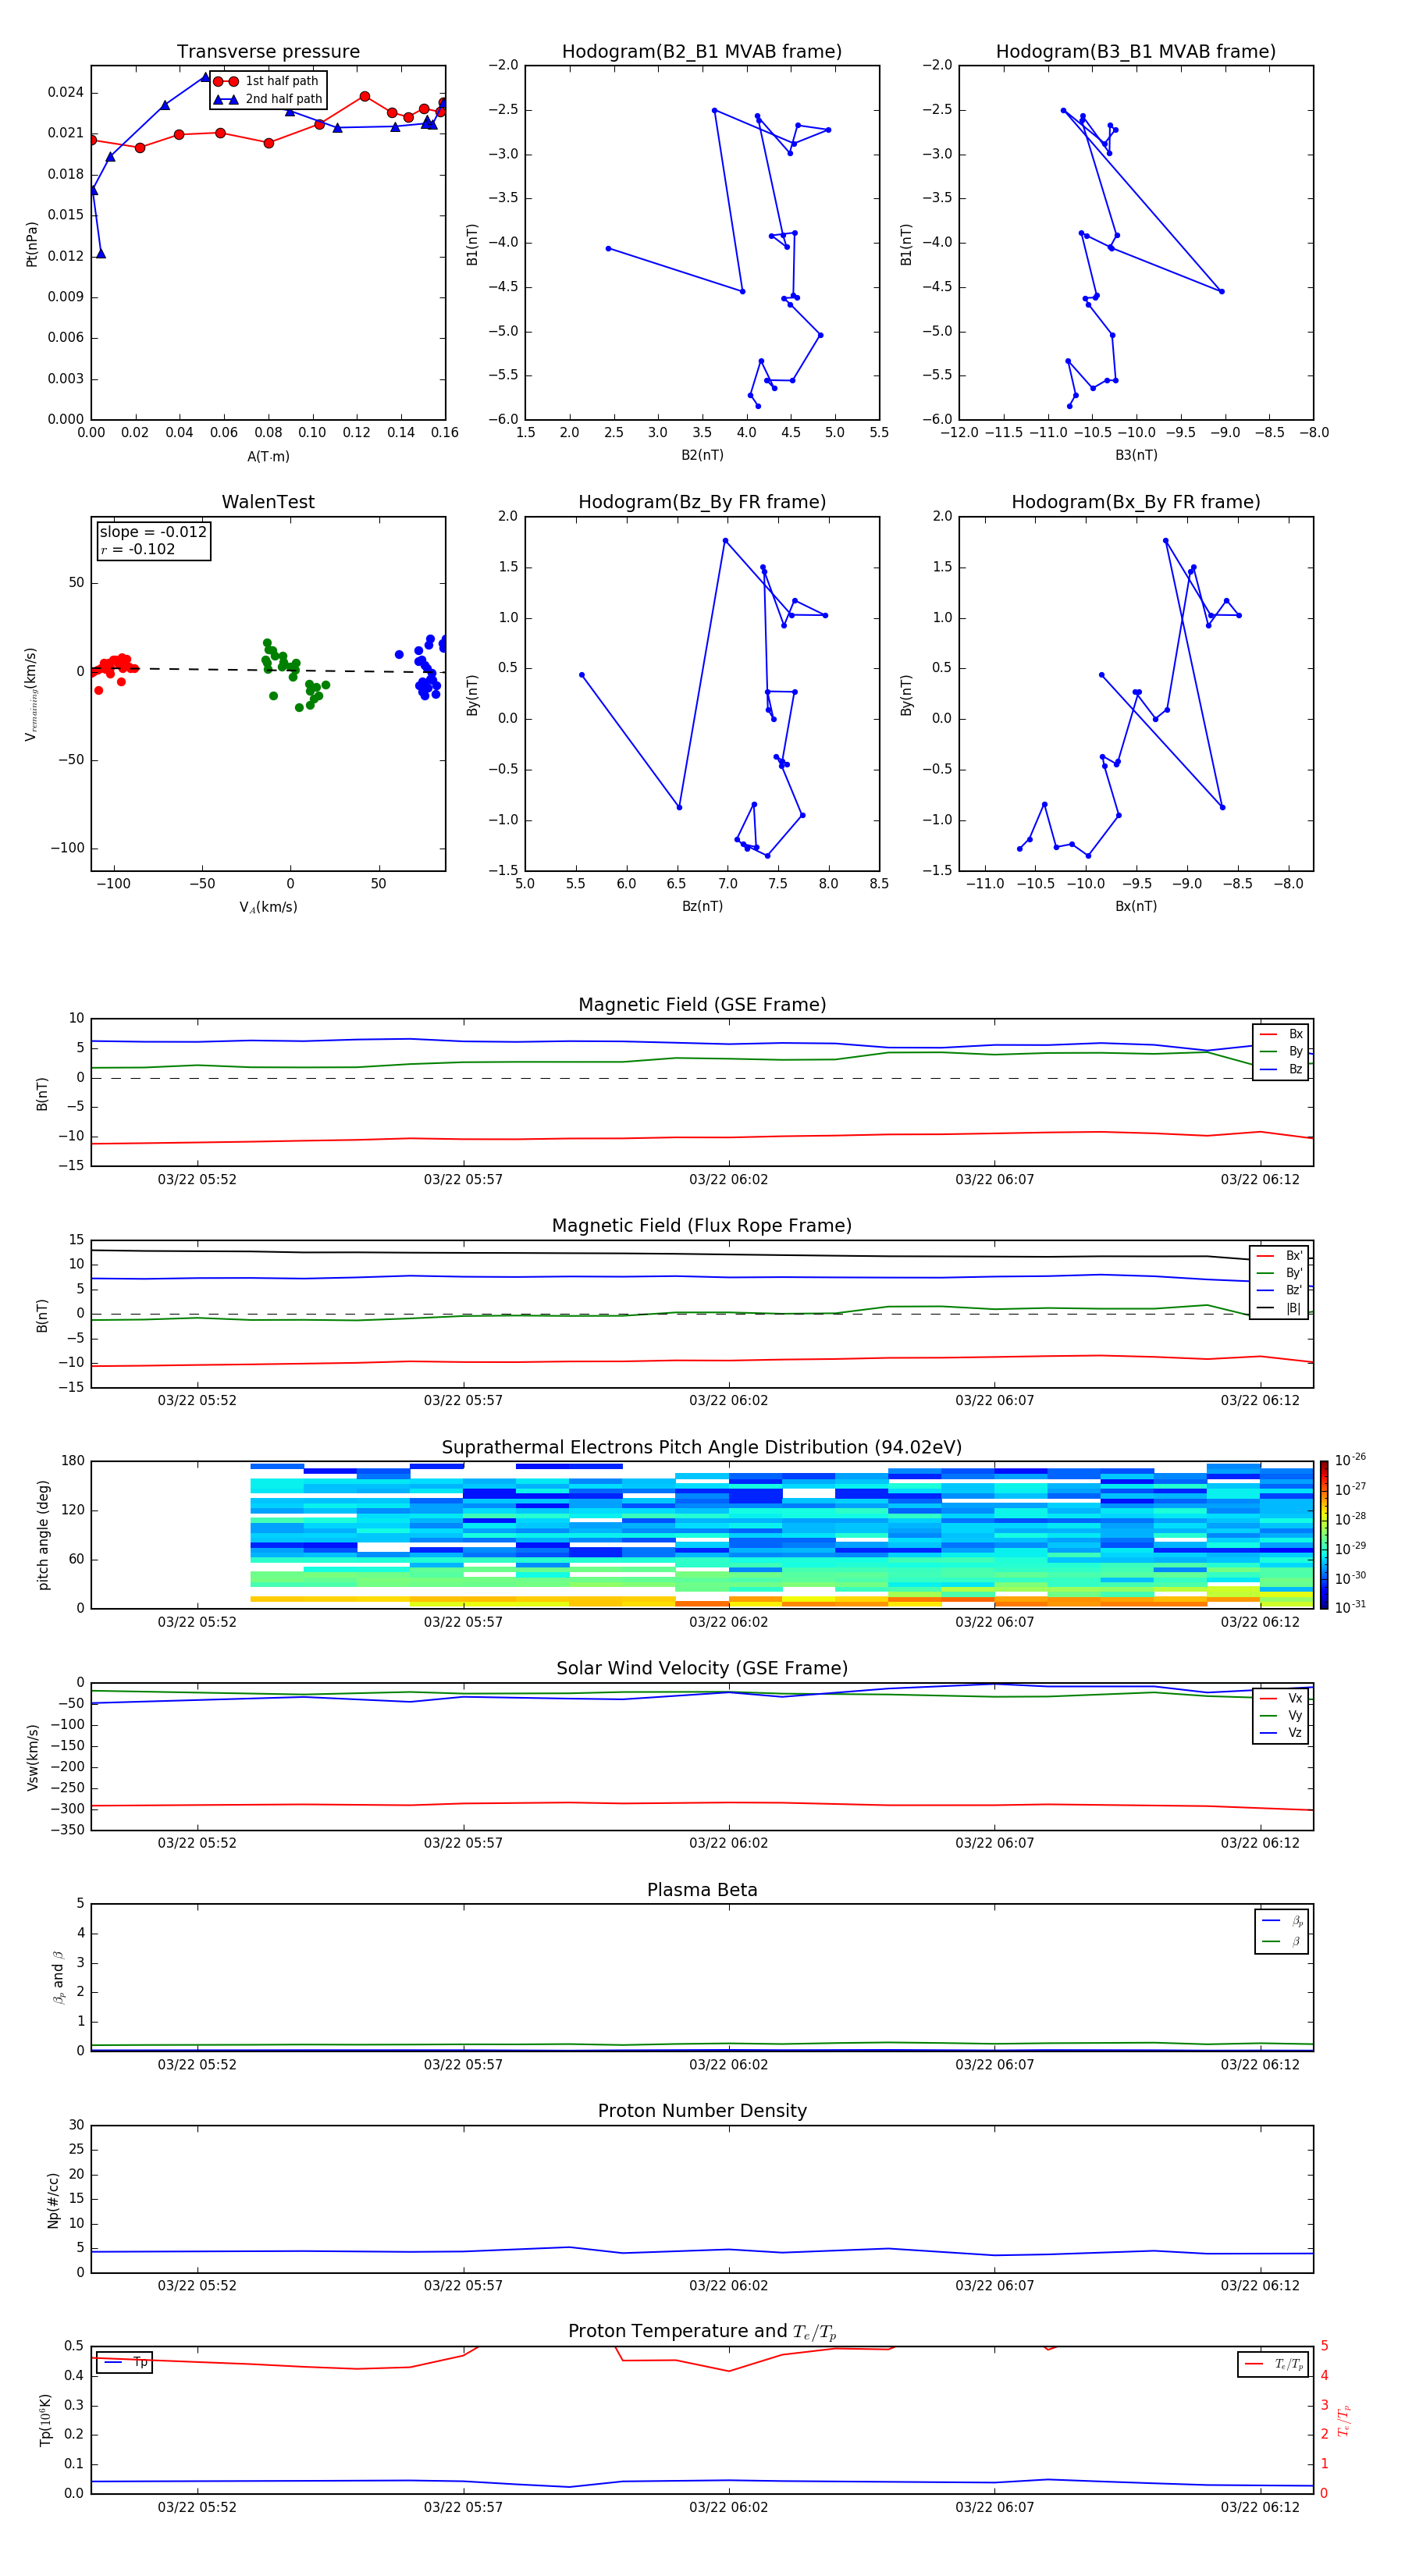The image size is (1405, 2576).
Task: Click the 'slope = -0.012' annotation
Action: 153,532
